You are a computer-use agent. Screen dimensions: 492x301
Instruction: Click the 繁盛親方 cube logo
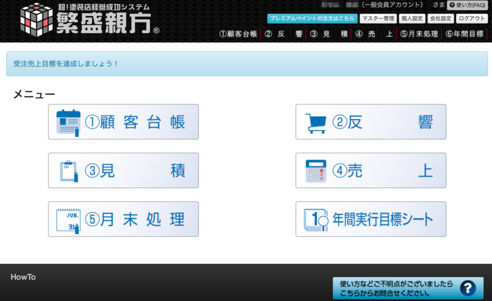(x=37, y=19)
